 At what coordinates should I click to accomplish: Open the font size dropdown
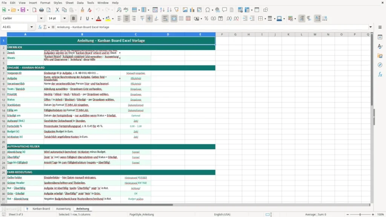(x=64, y=18)
